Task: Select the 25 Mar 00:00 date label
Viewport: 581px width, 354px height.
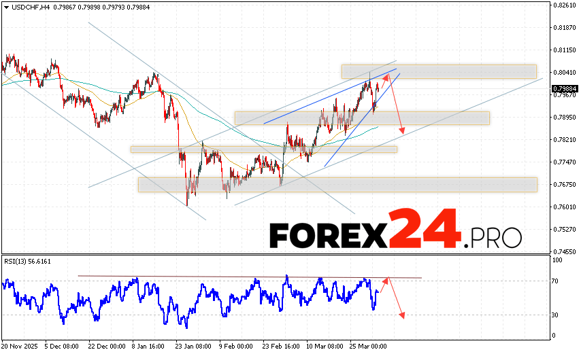Action: point(368,346)
